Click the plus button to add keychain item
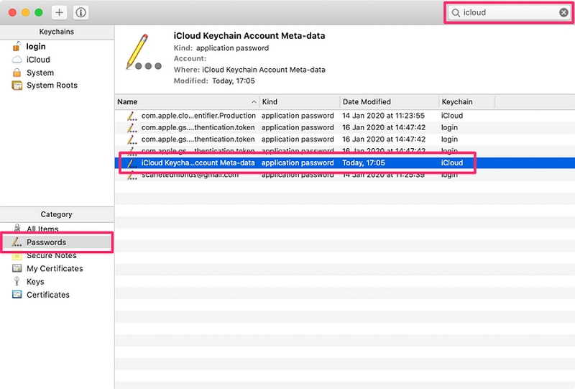This screenshot has height=389, width=575. tap(59, 12)
